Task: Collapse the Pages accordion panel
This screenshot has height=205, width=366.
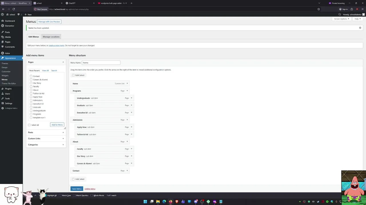Action: pyautogui.click(x=46, y=62)
